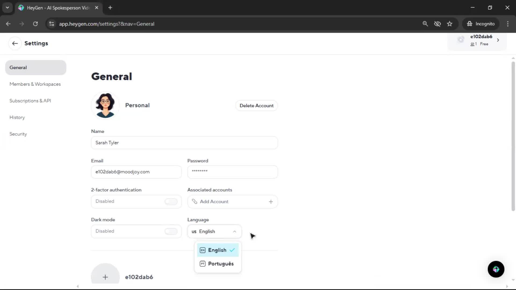The width and height of the screenshot is (516, 290).
Task: Open Subscriptions & API section
Action: (x=30, y=101)
